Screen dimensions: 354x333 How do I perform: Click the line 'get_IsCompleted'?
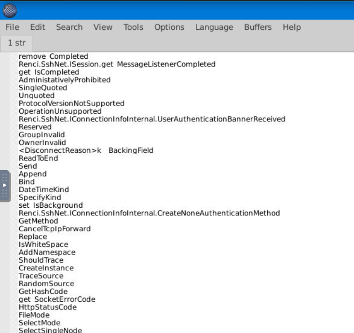(49, 72)
